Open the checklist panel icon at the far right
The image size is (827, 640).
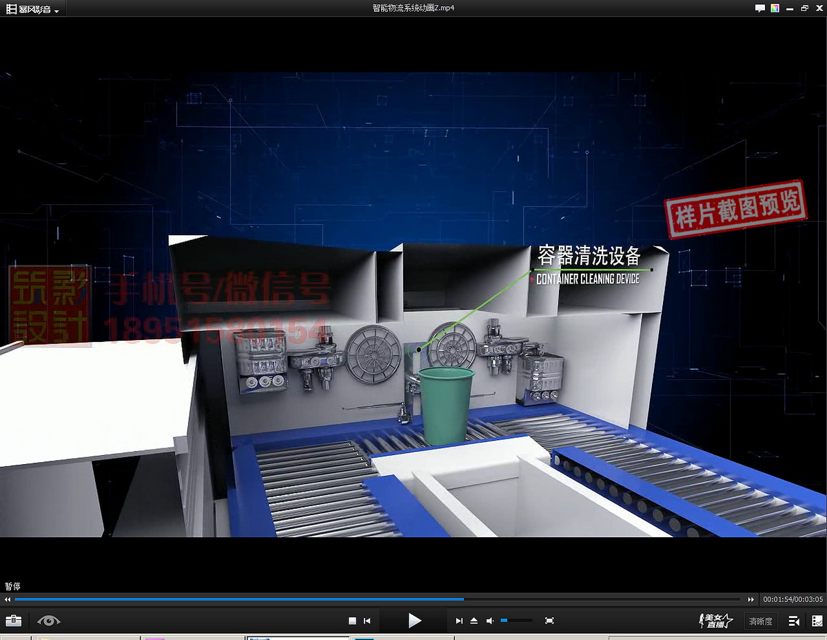click(817, 621)
